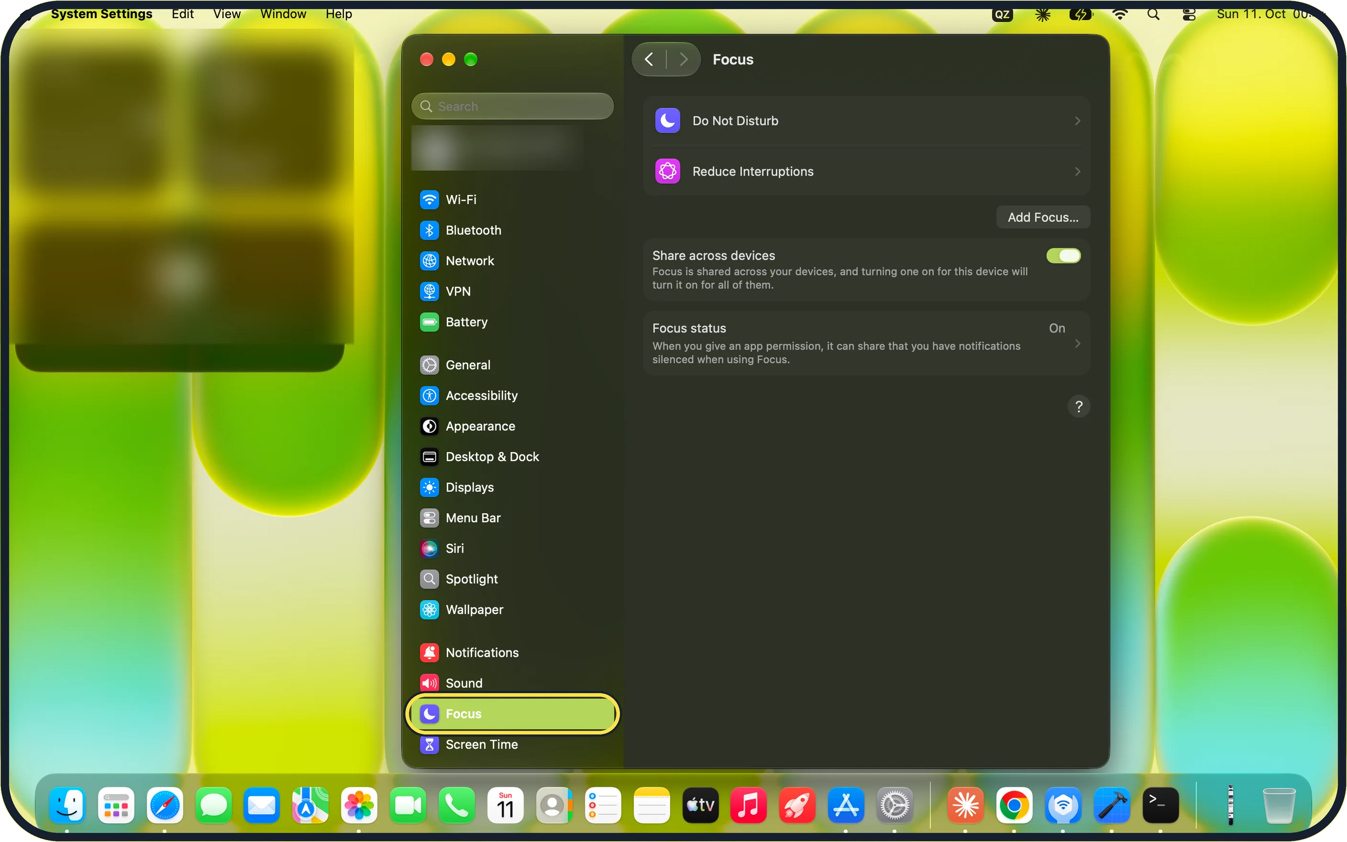This screenshot has height=842, width=1347.
Task: Select Network in the sidebar
Action: pyautogui.click(x=512, y=260)
